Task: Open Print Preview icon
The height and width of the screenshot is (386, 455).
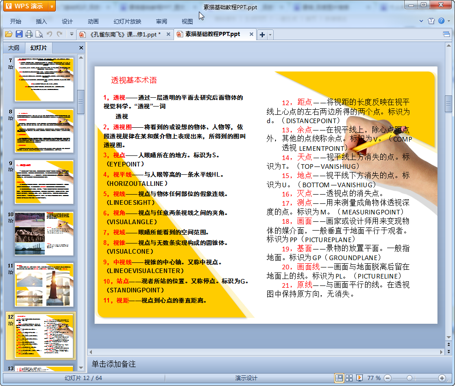Action: pos(39,34)
